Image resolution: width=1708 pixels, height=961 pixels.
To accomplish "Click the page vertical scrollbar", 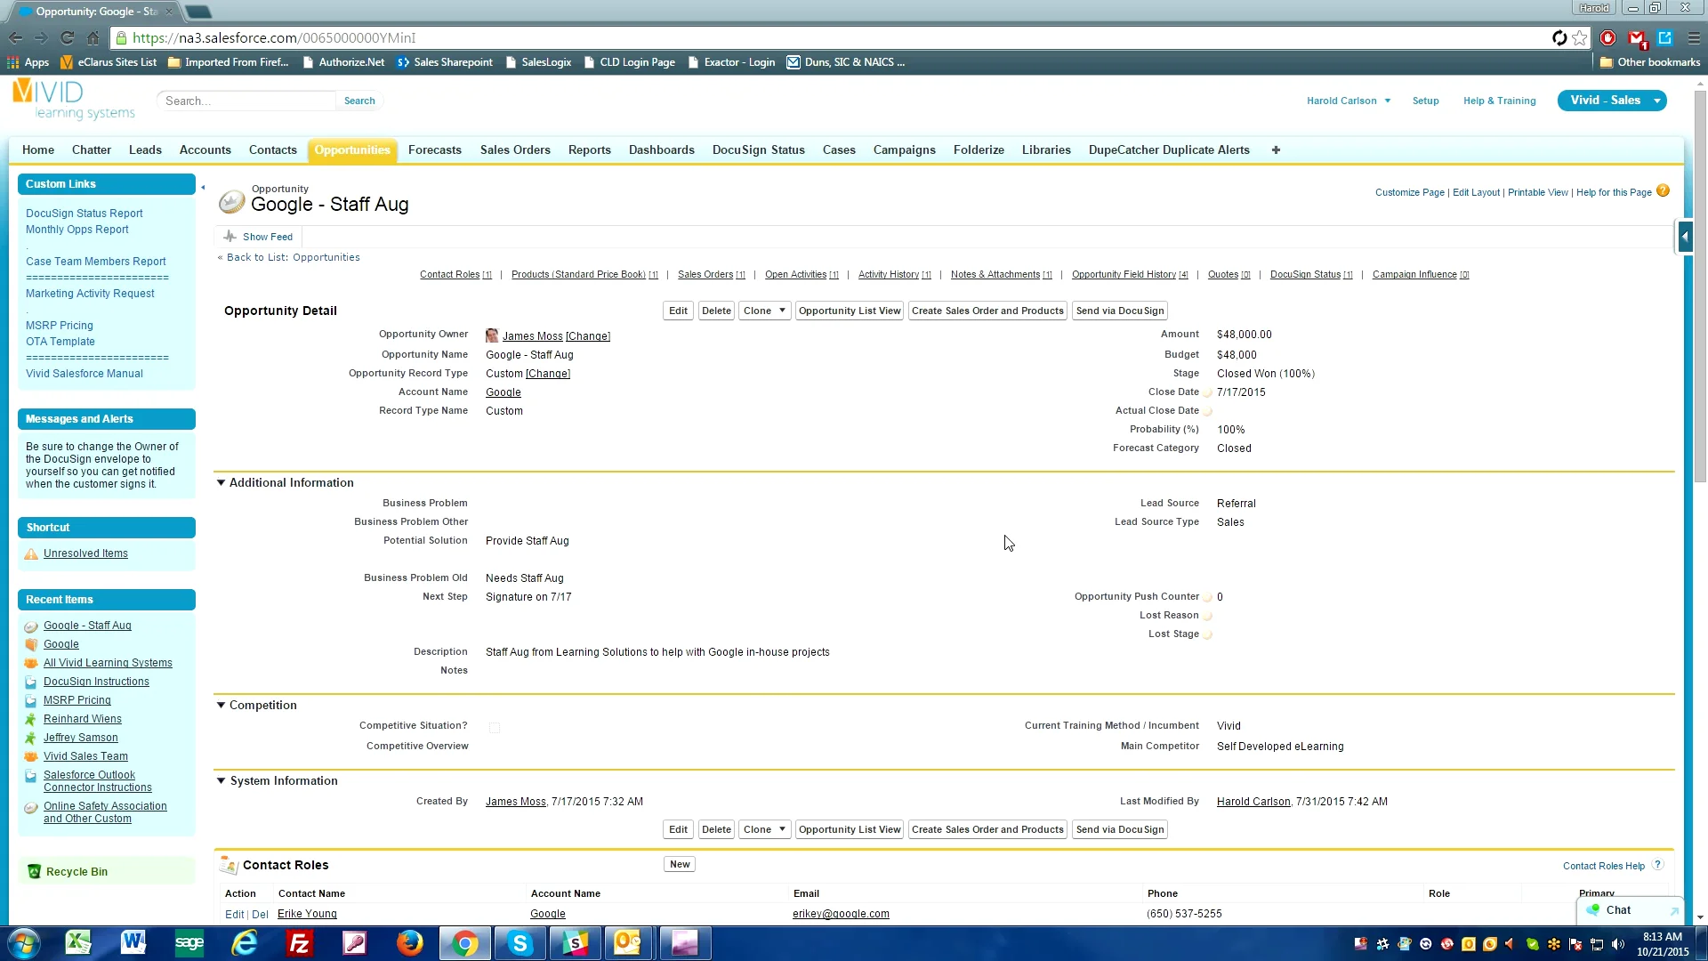I will click(x=1700, y=285).
